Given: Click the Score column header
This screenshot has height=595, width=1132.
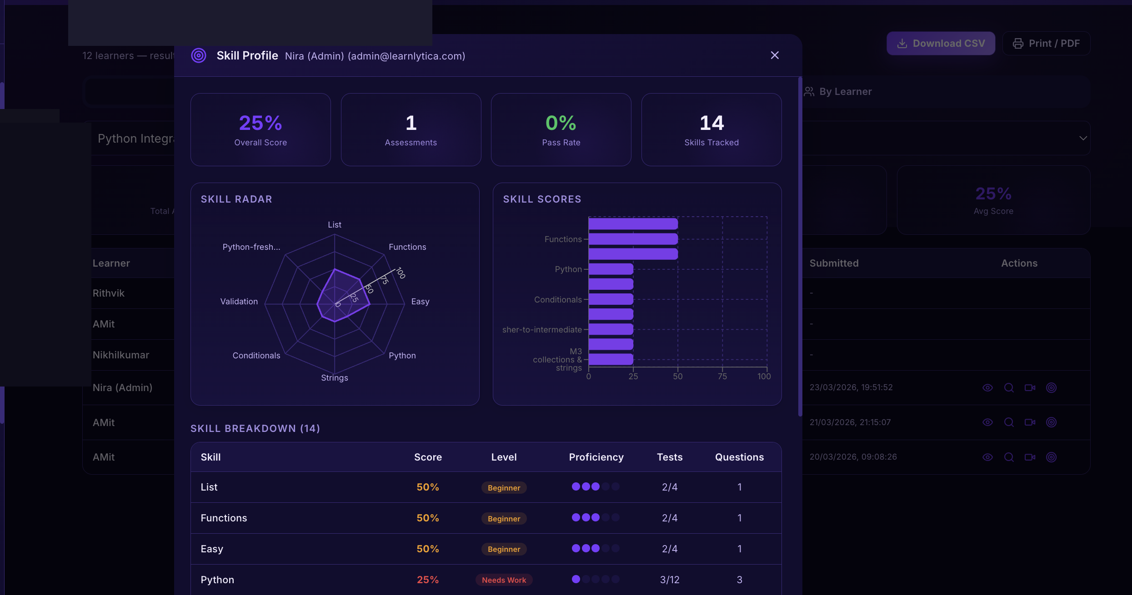Looking at the screenshot, I should pos(428,457).
